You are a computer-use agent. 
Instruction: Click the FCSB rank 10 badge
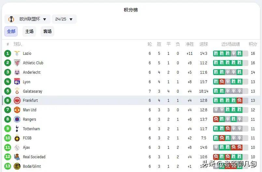tap(8, 138)
